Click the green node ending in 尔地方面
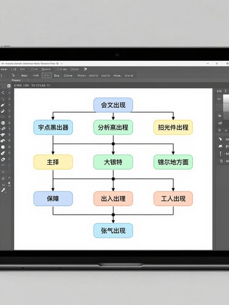The height and width of the screenshot is (305, 229). (173, 162)
